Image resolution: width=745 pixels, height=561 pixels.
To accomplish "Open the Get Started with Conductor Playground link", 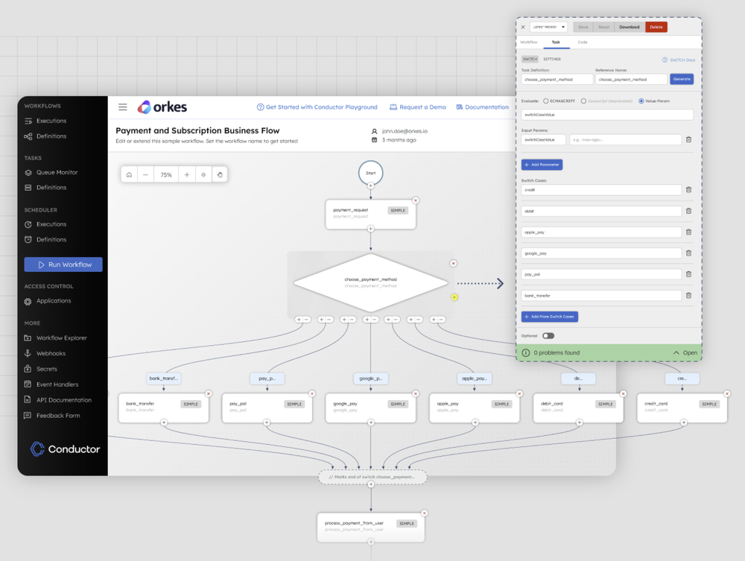I will pos(317,107).
